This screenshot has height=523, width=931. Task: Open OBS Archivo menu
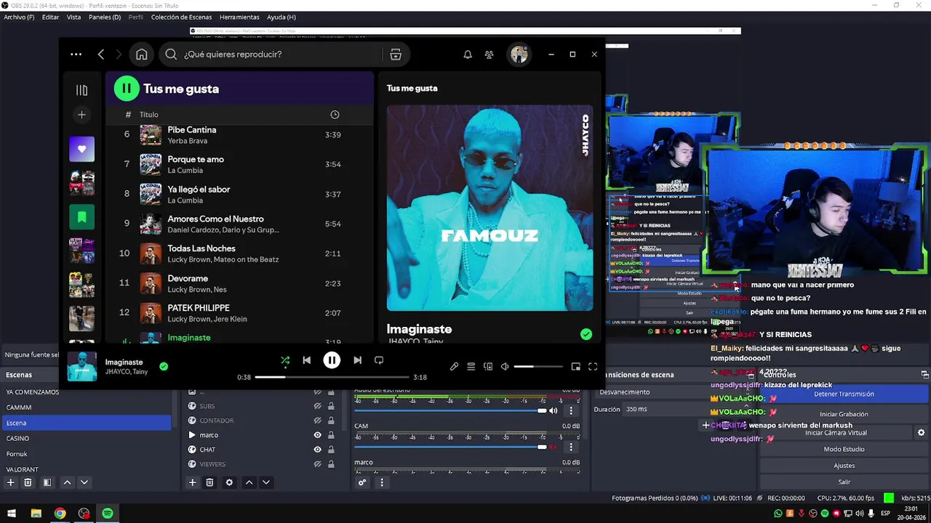pos(19,17)
